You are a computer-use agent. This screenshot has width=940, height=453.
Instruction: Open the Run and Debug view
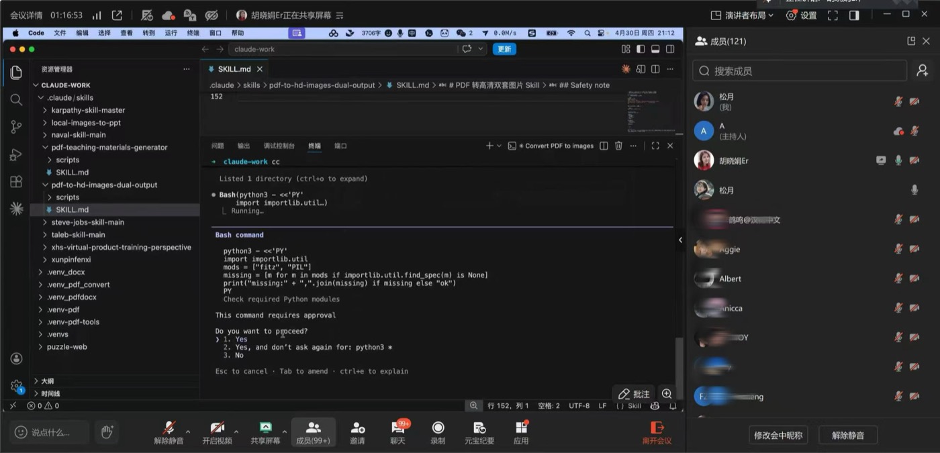click(16, 154)
